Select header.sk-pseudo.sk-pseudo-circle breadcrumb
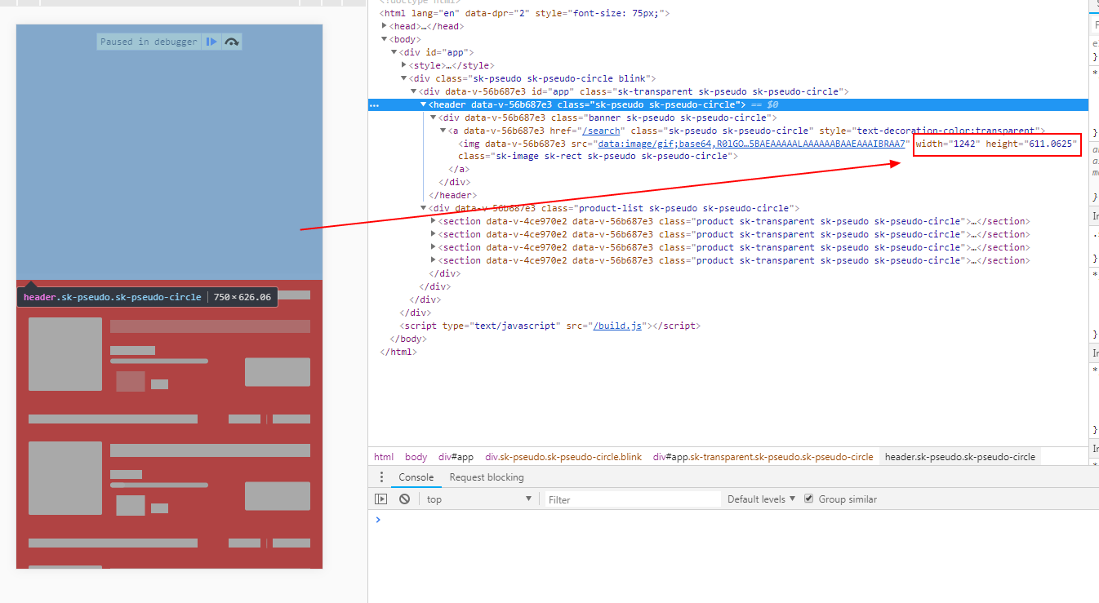1099x603 pixels. [960, 457]
